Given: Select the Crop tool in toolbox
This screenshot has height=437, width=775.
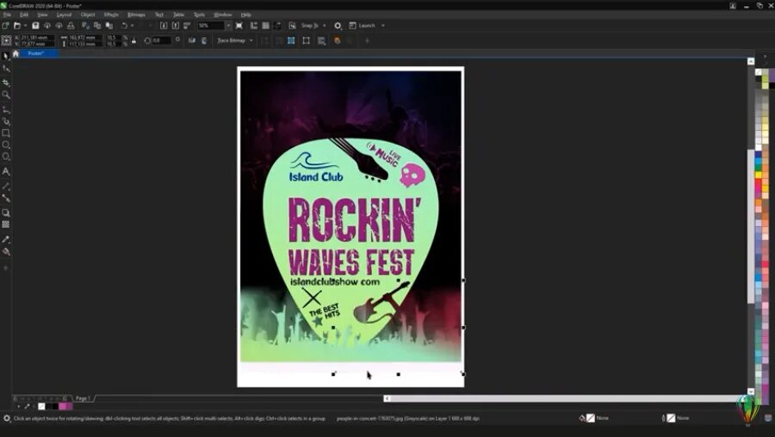Looking at the screenshot, I should pos(6,83).
